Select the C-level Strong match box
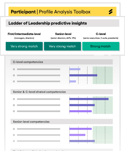Viewport: 125px width, 151px height. [101, 46]
